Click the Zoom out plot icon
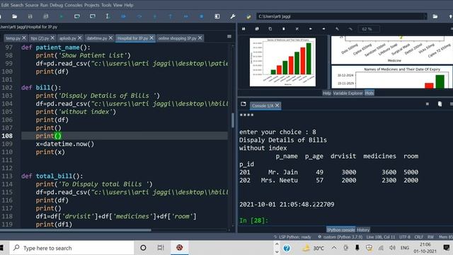Image resolution: width=453 pixels, height=255 pixels. [x=350, y=29]
